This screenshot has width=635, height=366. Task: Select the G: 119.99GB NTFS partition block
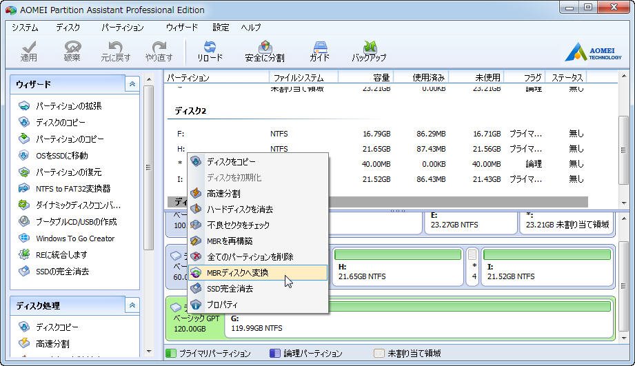[419, 318]
